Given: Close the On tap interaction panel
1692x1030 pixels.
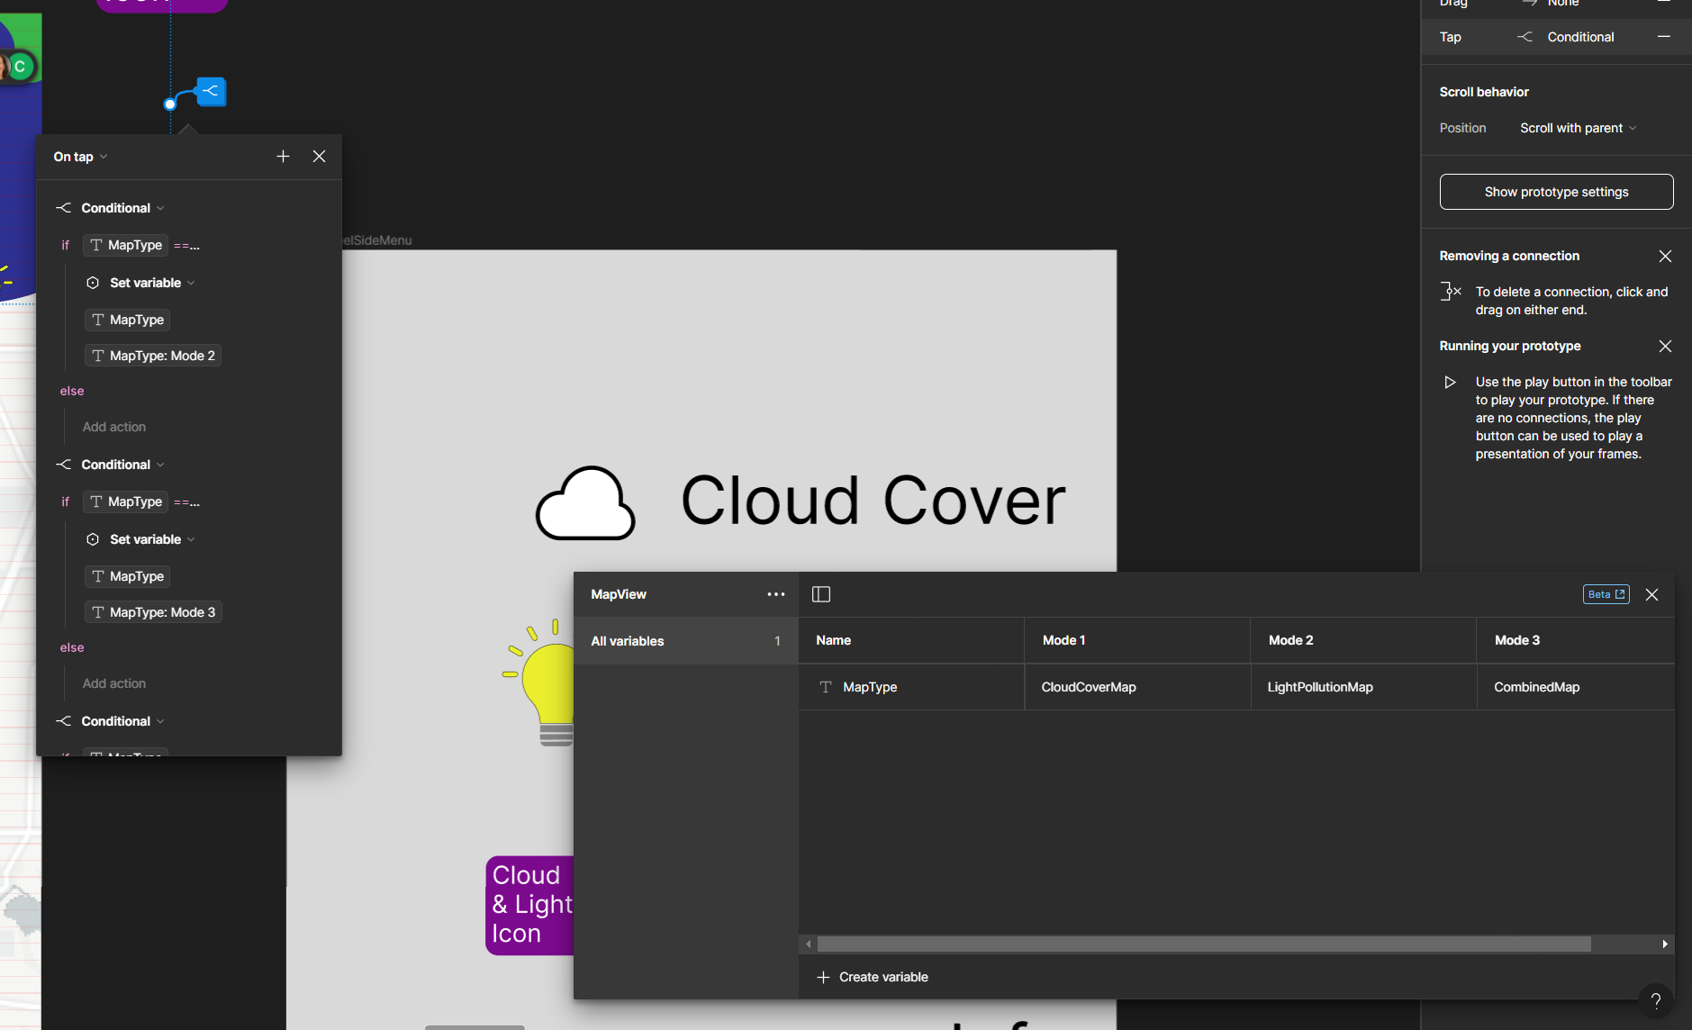Looking at the screenshot, I should point(319,157).
